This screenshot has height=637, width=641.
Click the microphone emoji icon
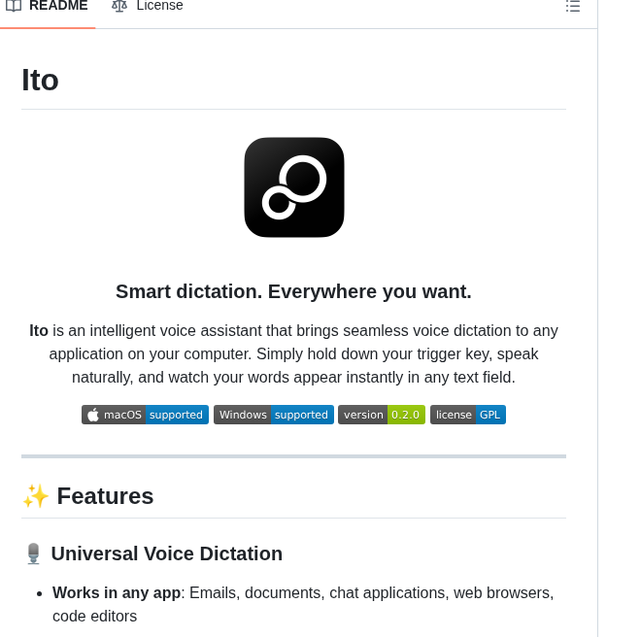point(33,553)
